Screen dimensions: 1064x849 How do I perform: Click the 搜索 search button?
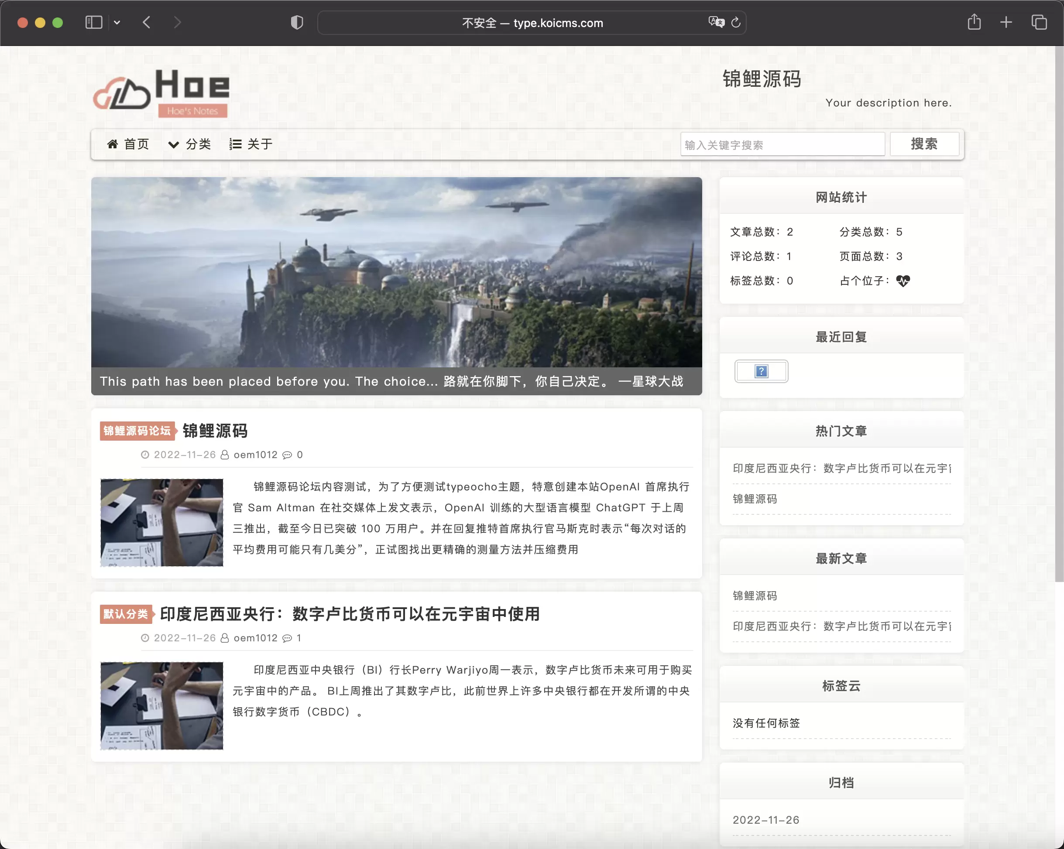[924, 144]
